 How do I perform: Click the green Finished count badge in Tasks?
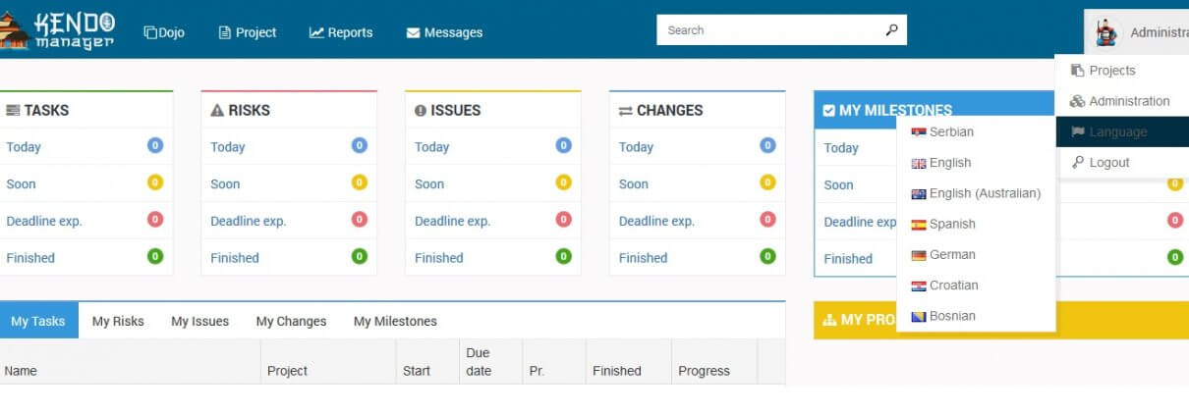pyautogui.click(x=155, y=256)
